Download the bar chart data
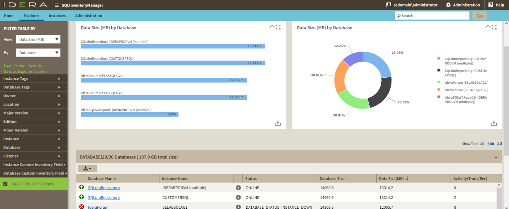The width and height of the screenshot is (509, 209). pyautogui.click(x=278, y=123)
